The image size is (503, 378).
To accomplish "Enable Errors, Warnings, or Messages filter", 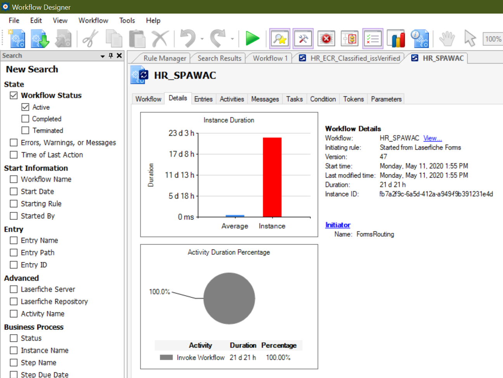I will 14,142.
